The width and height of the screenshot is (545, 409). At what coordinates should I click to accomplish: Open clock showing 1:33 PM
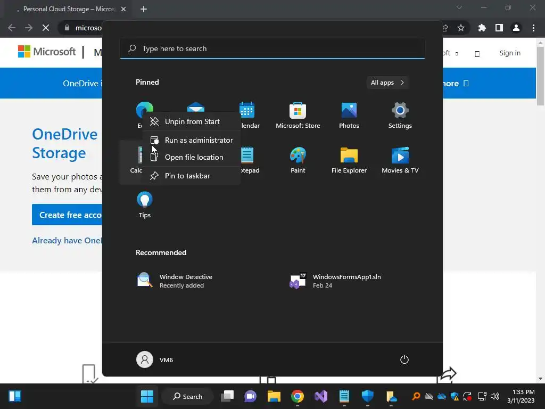[521, 396]
